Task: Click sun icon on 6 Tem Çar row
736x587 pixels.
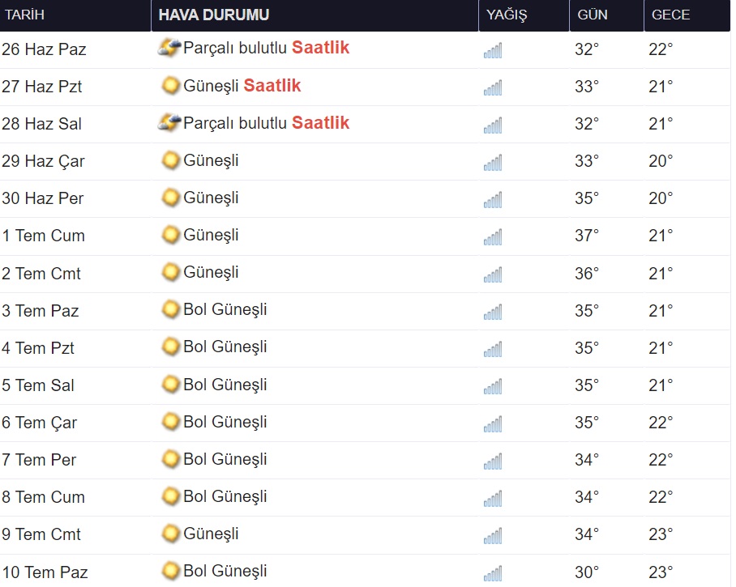Action: (170, 421)
